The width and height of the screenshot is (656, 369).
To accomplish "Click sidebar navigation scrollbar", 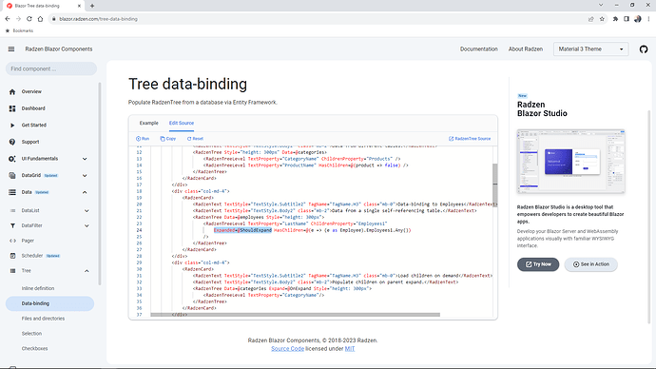I will click(100, 184).
